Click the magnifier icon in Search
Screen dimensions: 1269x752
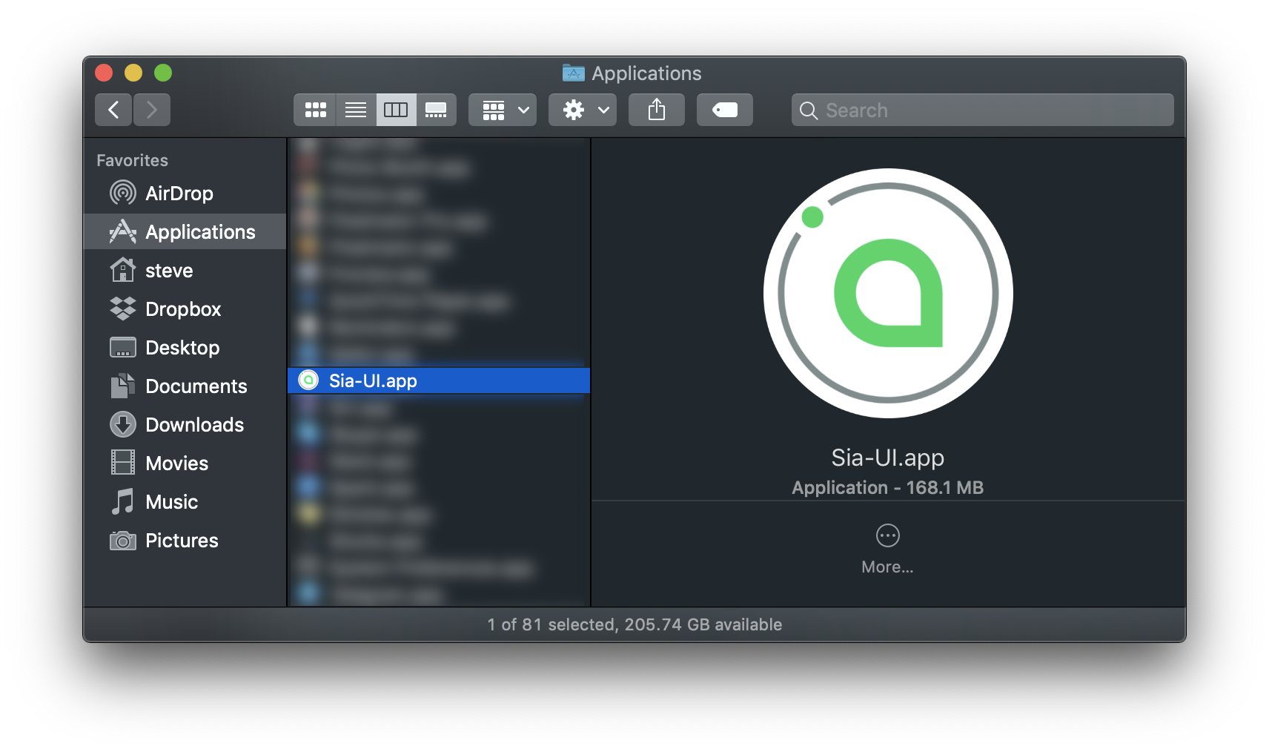click(809, 111)
